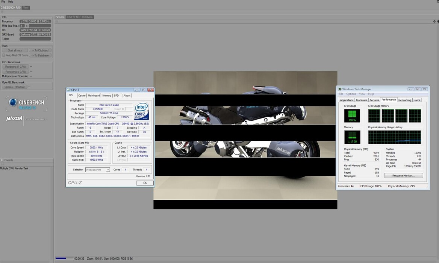Click the Tester name field
This screenshot has height=263, width=439.
(x=35, y=39)
